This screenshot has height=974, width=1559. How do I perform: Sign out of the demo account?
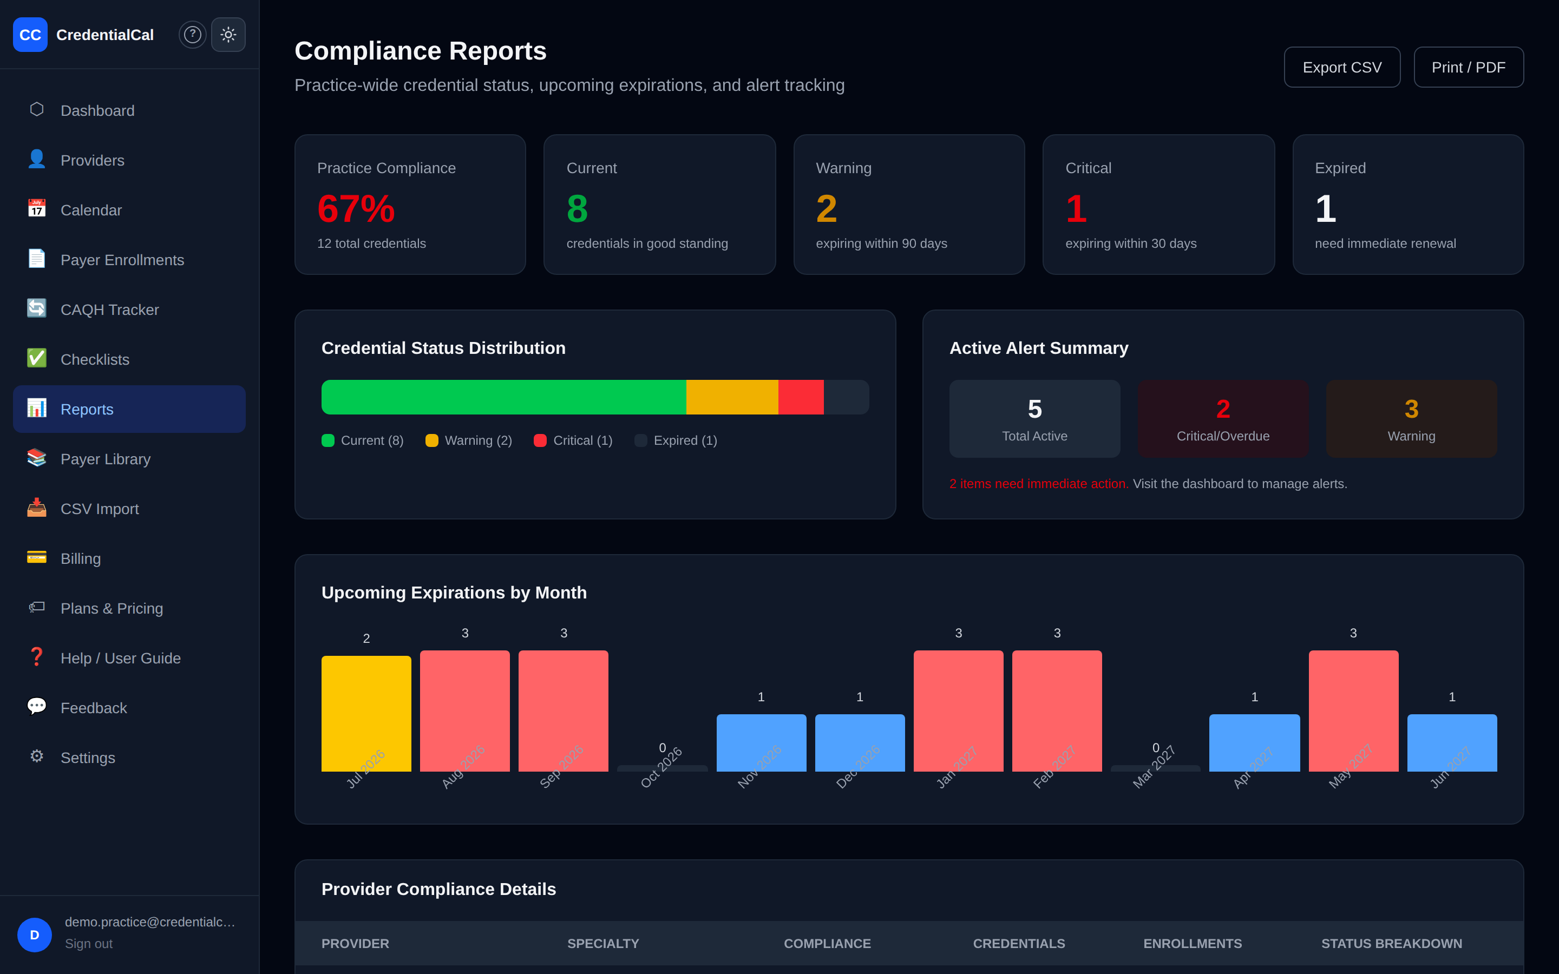88,943
